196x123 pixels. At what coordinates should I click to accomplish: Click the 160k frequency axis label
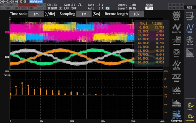coord(72,121)
